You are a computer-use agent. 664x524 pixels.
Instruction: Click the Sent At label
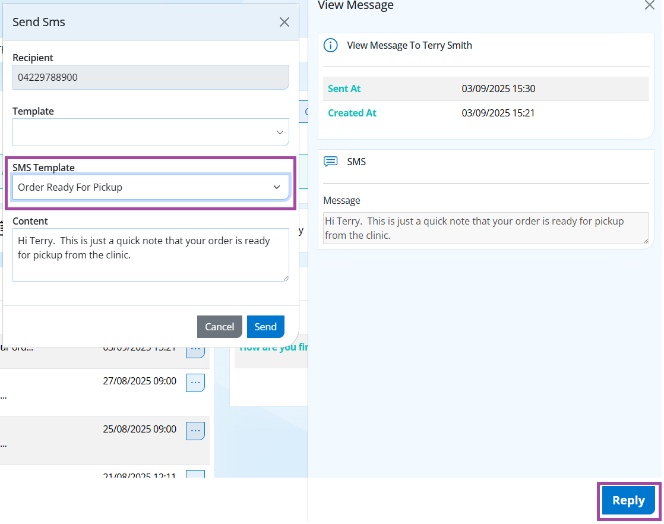pyautogui.click(x=344, y=89)
